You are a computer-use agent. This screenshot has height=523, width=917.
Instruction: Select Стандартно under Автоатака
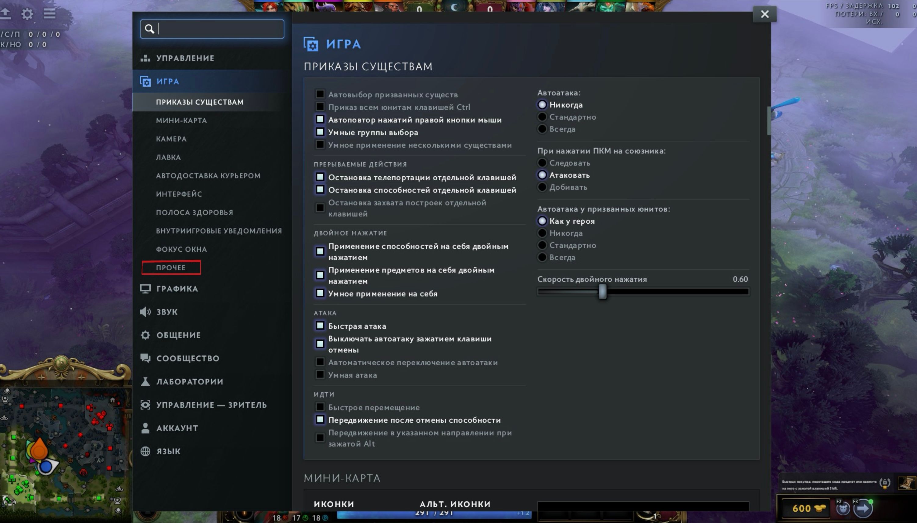coord(542,117)
